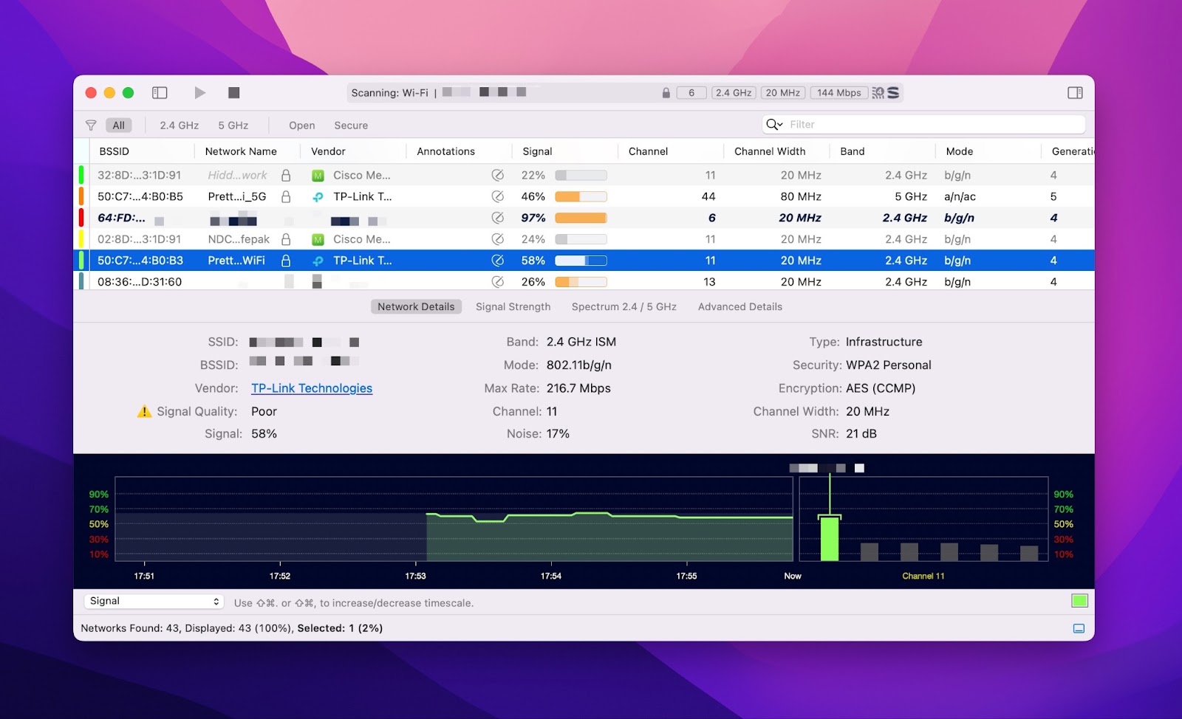Select All networks segment
Viewport: 1182px width, 719px height.
[118, 125]
